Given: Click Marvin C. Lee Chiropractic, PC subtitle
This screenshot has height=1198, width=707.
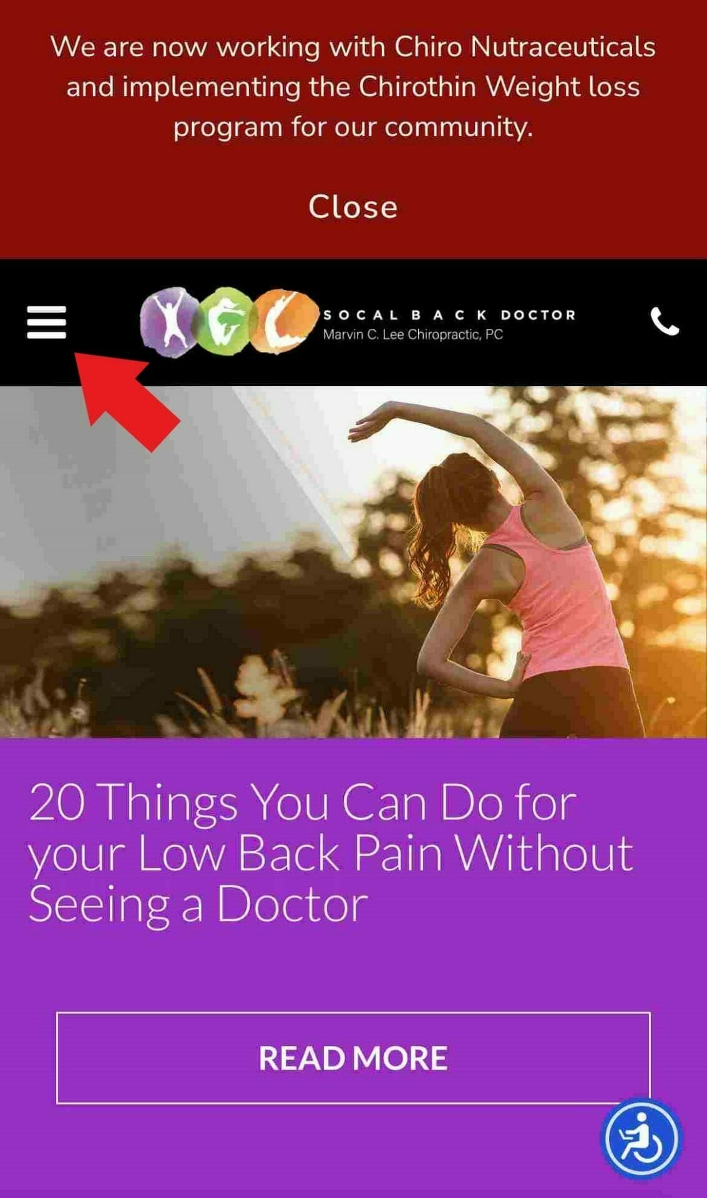Looking at the screenshot, I should point(412,334).
